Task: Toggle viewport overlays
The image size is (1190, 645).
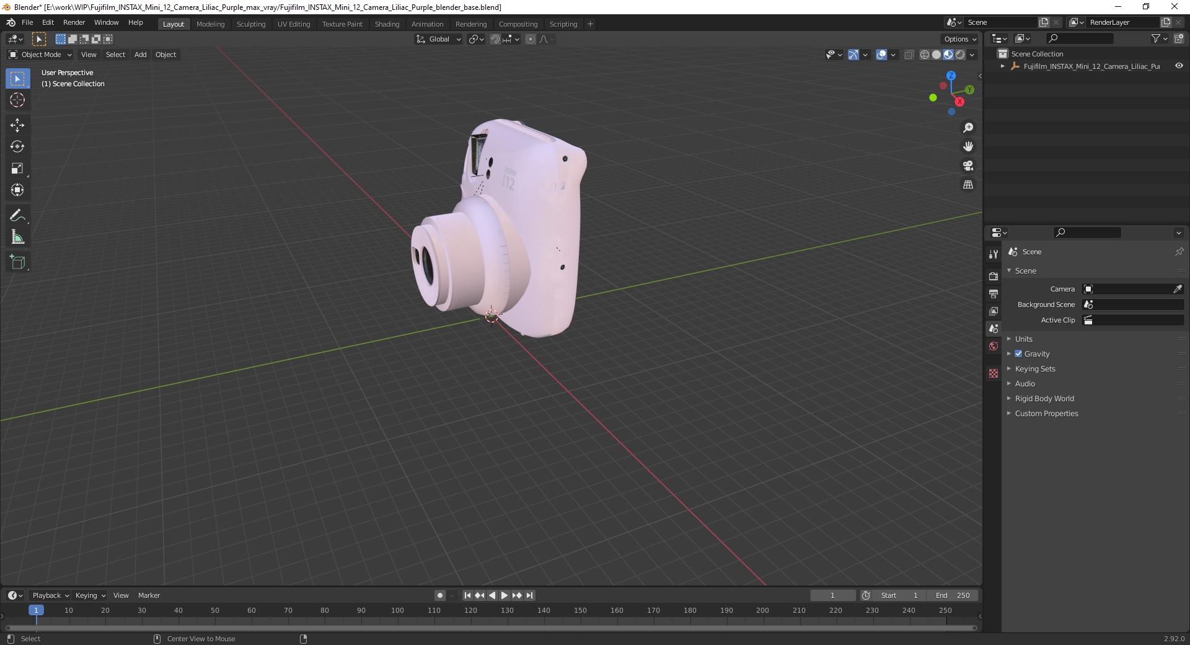Action: click(881, 55)
